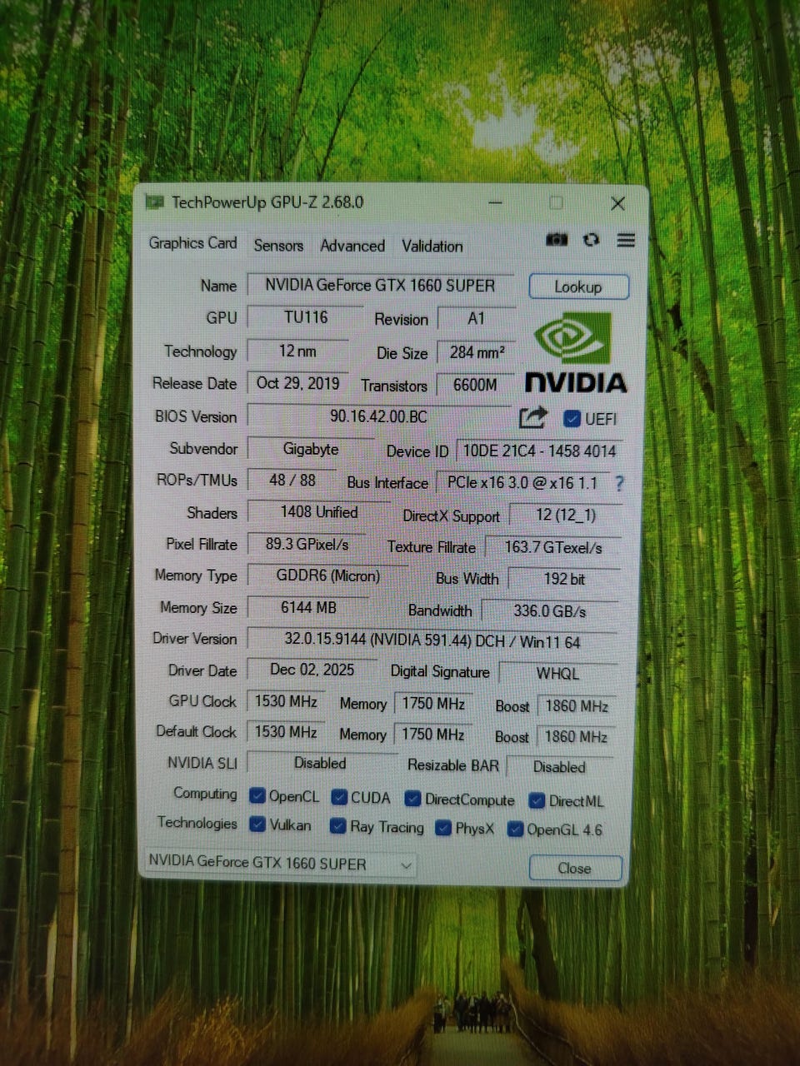Click the Bus Interface value PCIe x16 3.0
The height and width of the screenshot is (1066, 800).
522,483
